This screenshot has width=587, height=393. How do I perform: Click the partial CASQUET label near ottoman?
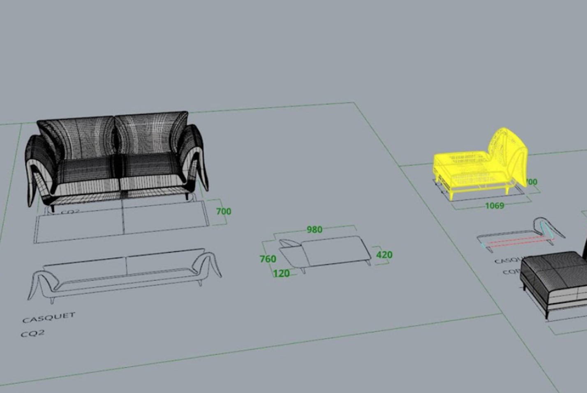[x=508, y=260]
